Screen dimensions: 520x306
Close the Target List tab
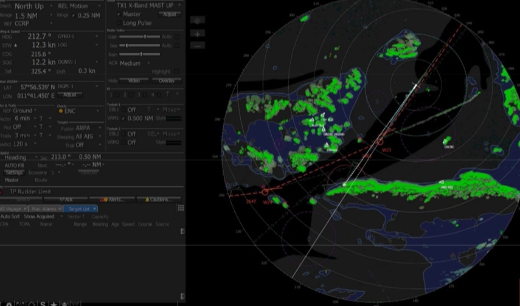point(94,209)
